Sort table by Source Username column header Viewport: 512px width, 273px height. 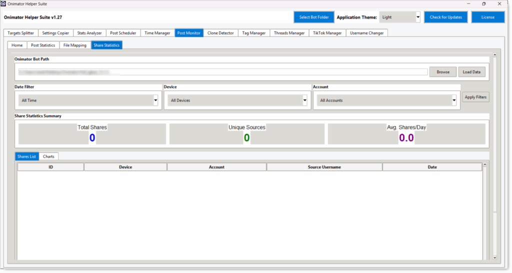[x=324, y=167]
